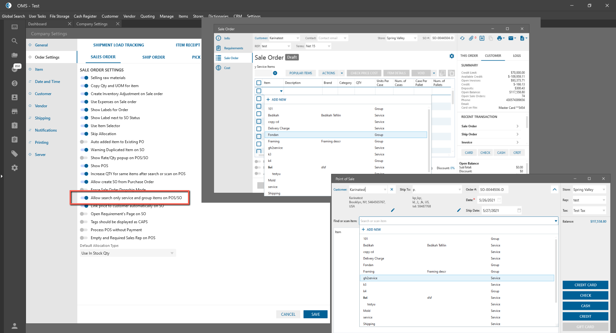Open the store icon in left sidebar

point(14,111)
